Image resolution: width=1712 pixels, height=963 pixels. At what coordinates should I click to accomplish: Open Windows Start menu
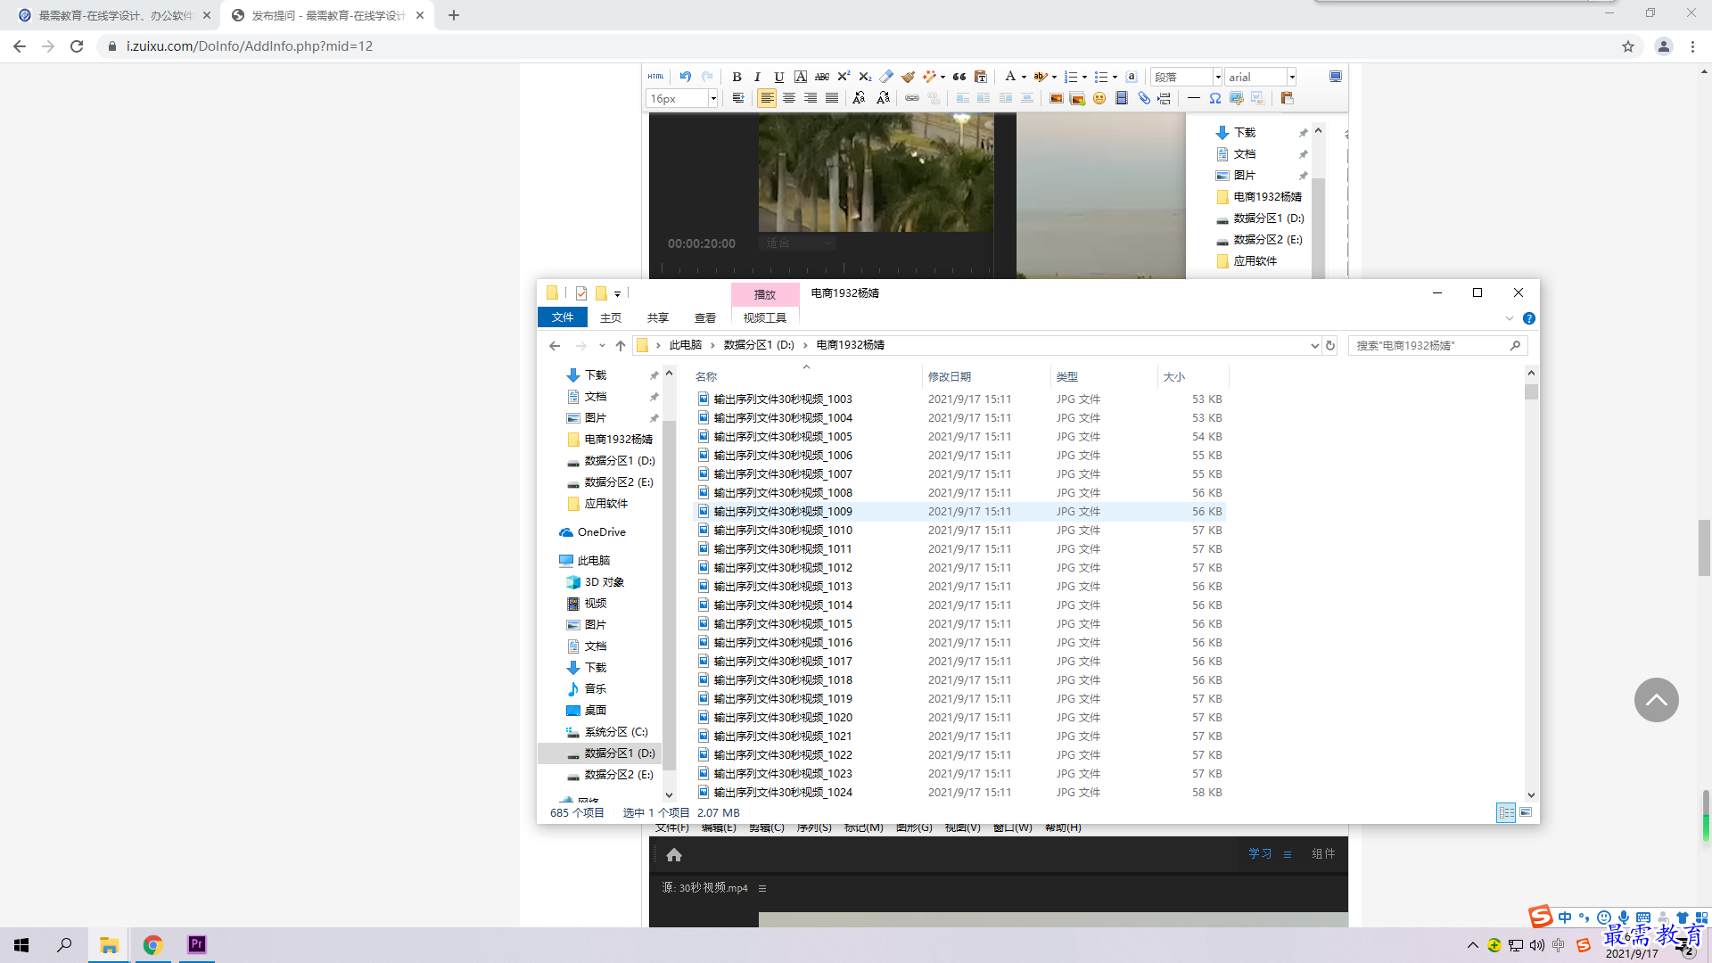[x=21, y=944]
